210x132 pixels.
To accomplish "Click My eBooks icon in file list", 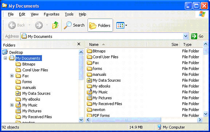I will pos(89,86).
